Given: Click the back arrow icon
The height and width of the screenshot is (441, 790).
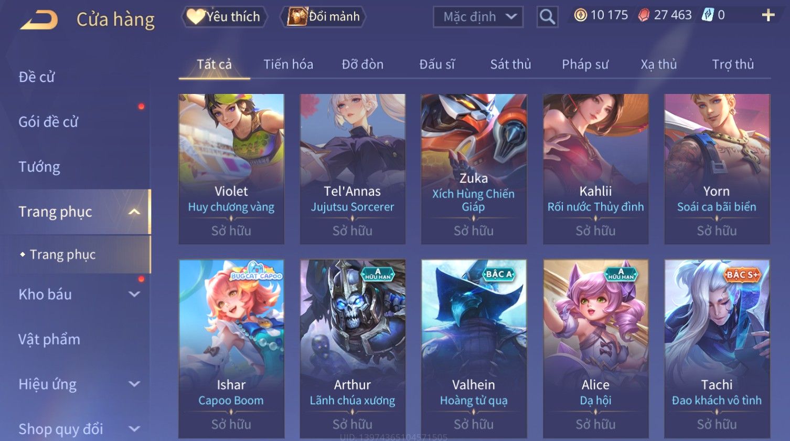Looking at the screenshot, I should (x=39, y=20).
